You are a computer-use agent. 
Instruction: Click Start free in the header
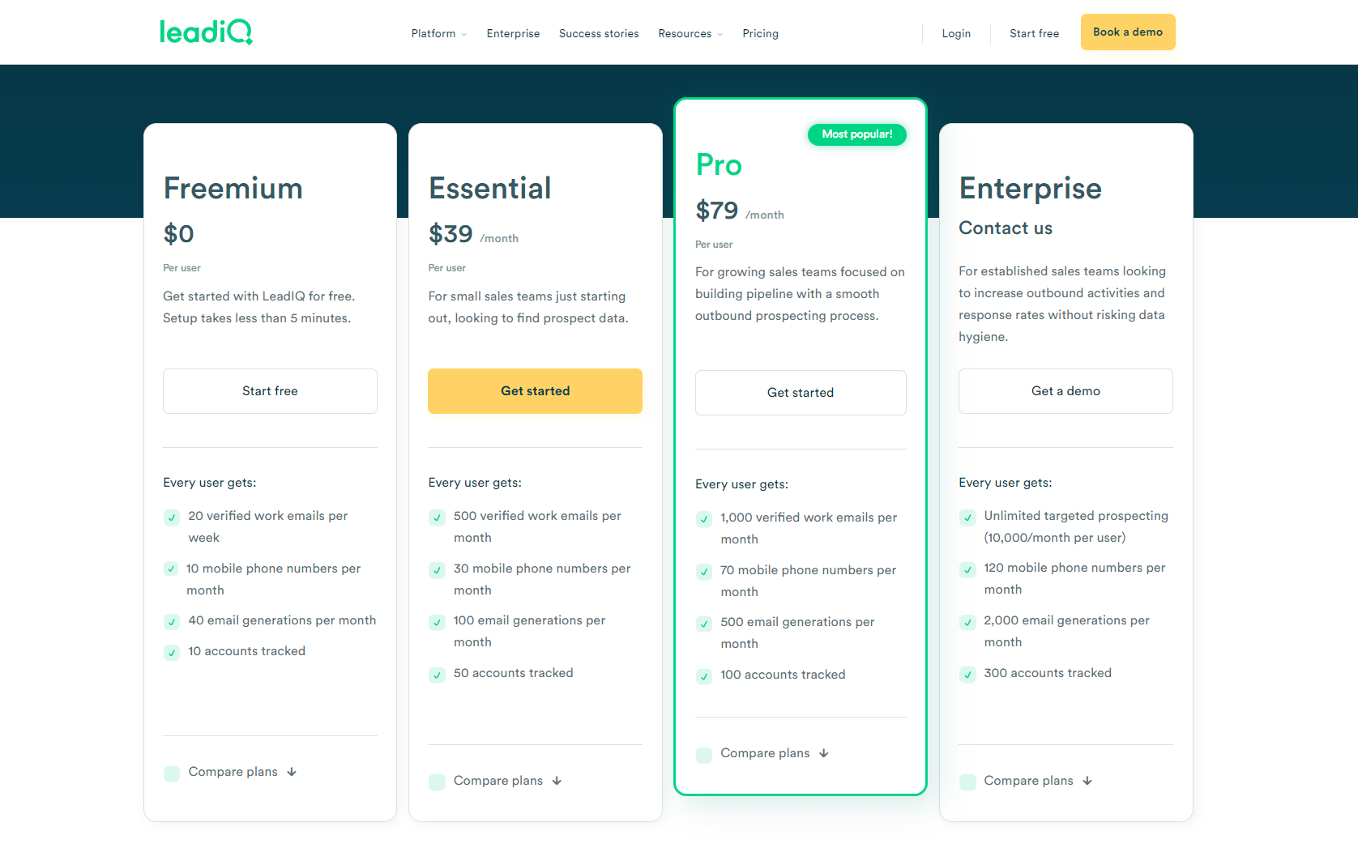(1034, 33)
